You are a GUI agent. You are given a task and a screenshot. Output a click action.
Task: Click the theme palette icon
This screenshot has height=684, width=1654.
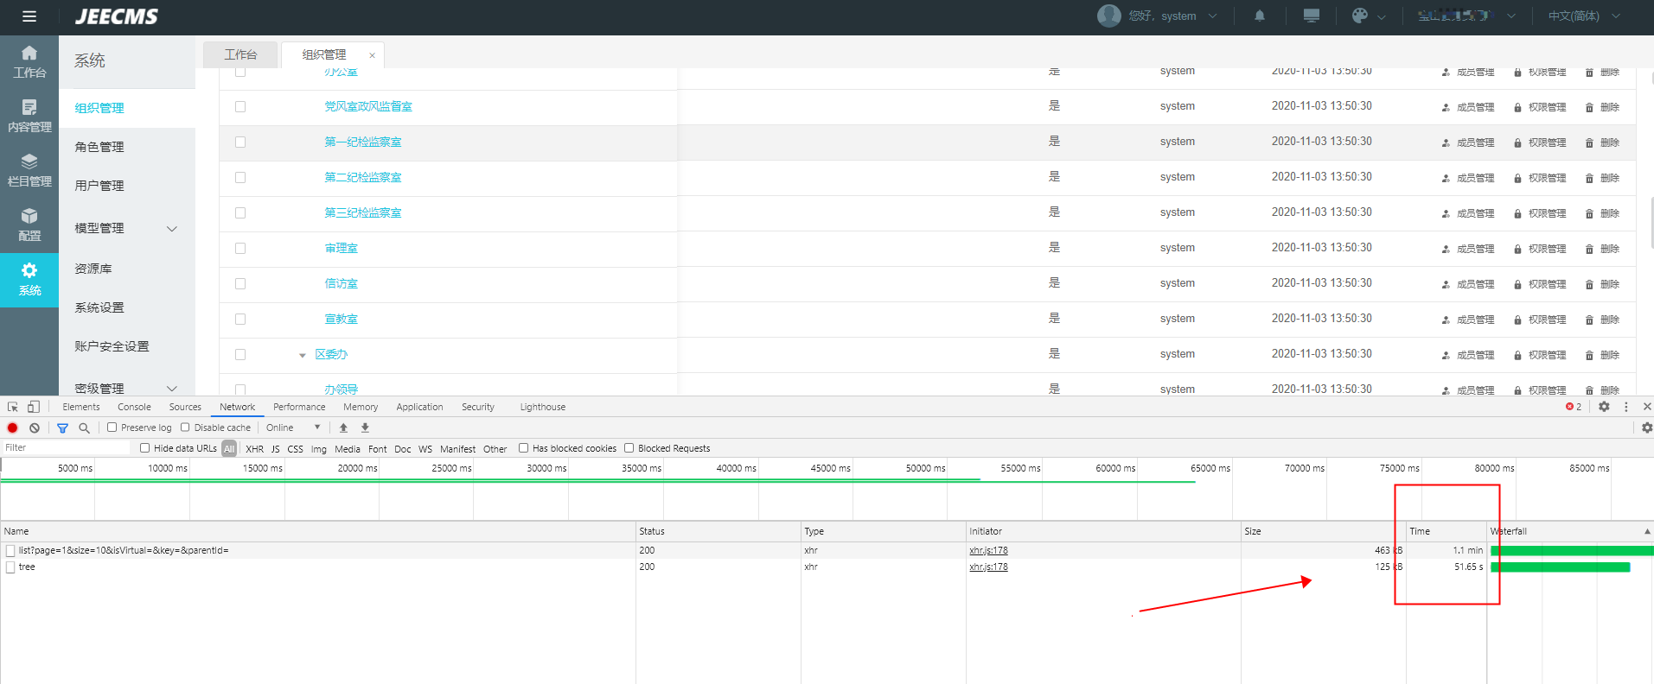[1360, 16]
